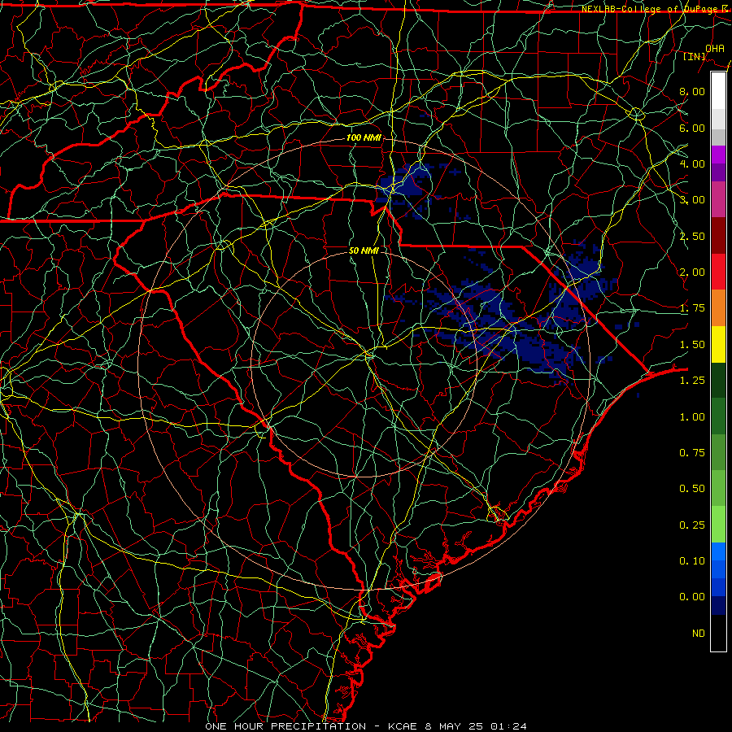Image resolution: width=732 pixels, height=732 pixels.
Task: Select the yellow legend swatch
Action: tap(718, 345)
